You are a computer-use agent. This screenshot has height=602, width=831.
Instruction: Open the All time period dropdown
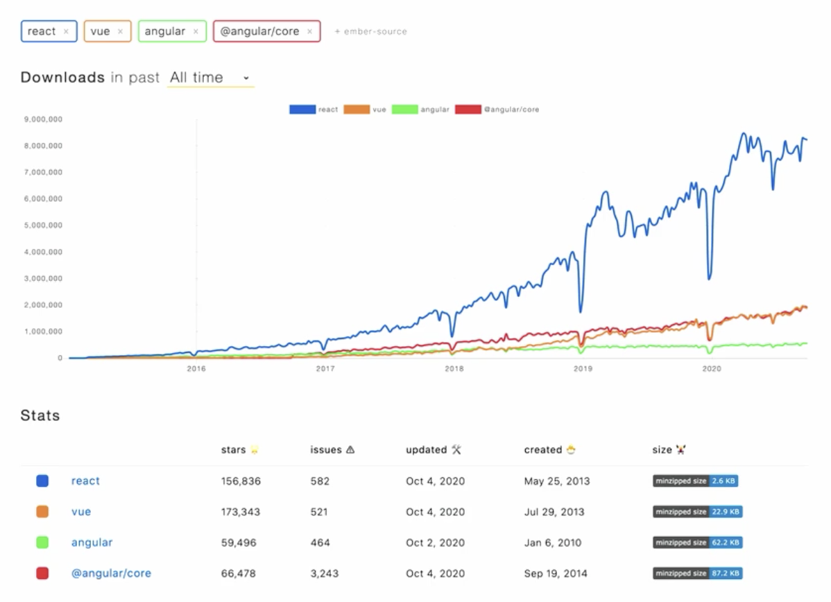tap(210, 78)
